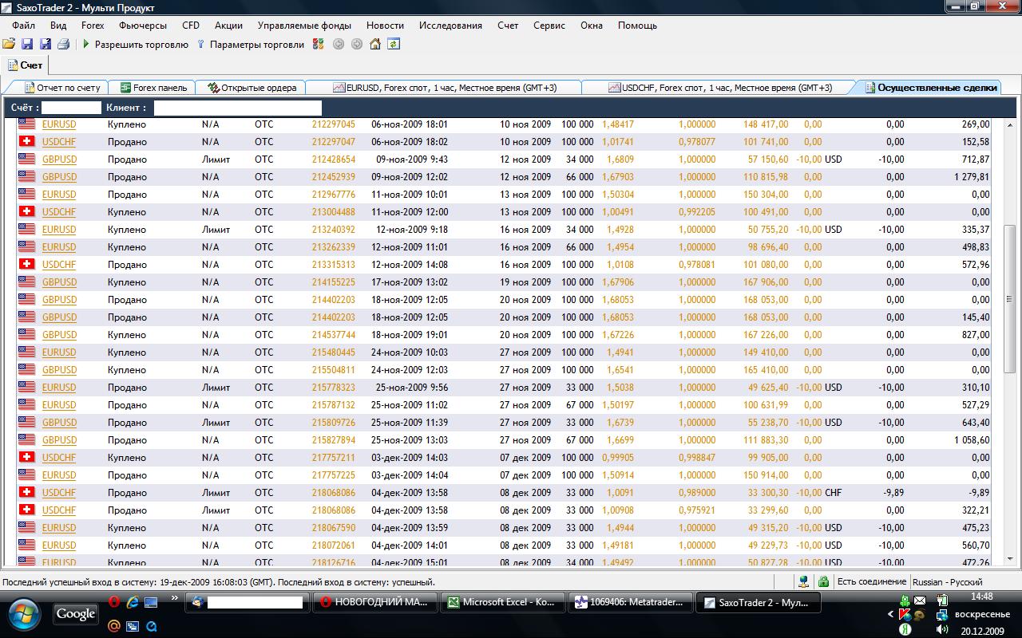Switch to the 'Отчет по счету' tab
The height and width of the screenshot is (638, 1022).
point(62,88)
